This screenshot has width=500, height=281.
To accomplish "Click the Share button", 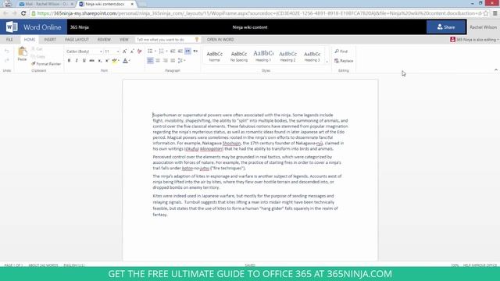I will point(446,27).
